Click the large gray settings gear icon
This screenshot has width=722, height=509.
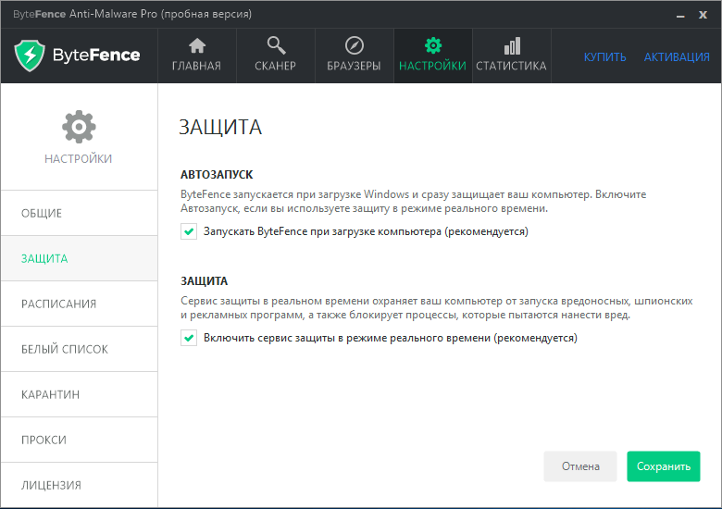(x=79, y=127)
